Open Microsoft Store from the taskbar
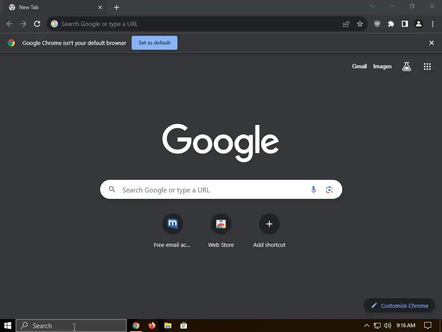Viewport: 442px width, 332px height. (183, 326)
